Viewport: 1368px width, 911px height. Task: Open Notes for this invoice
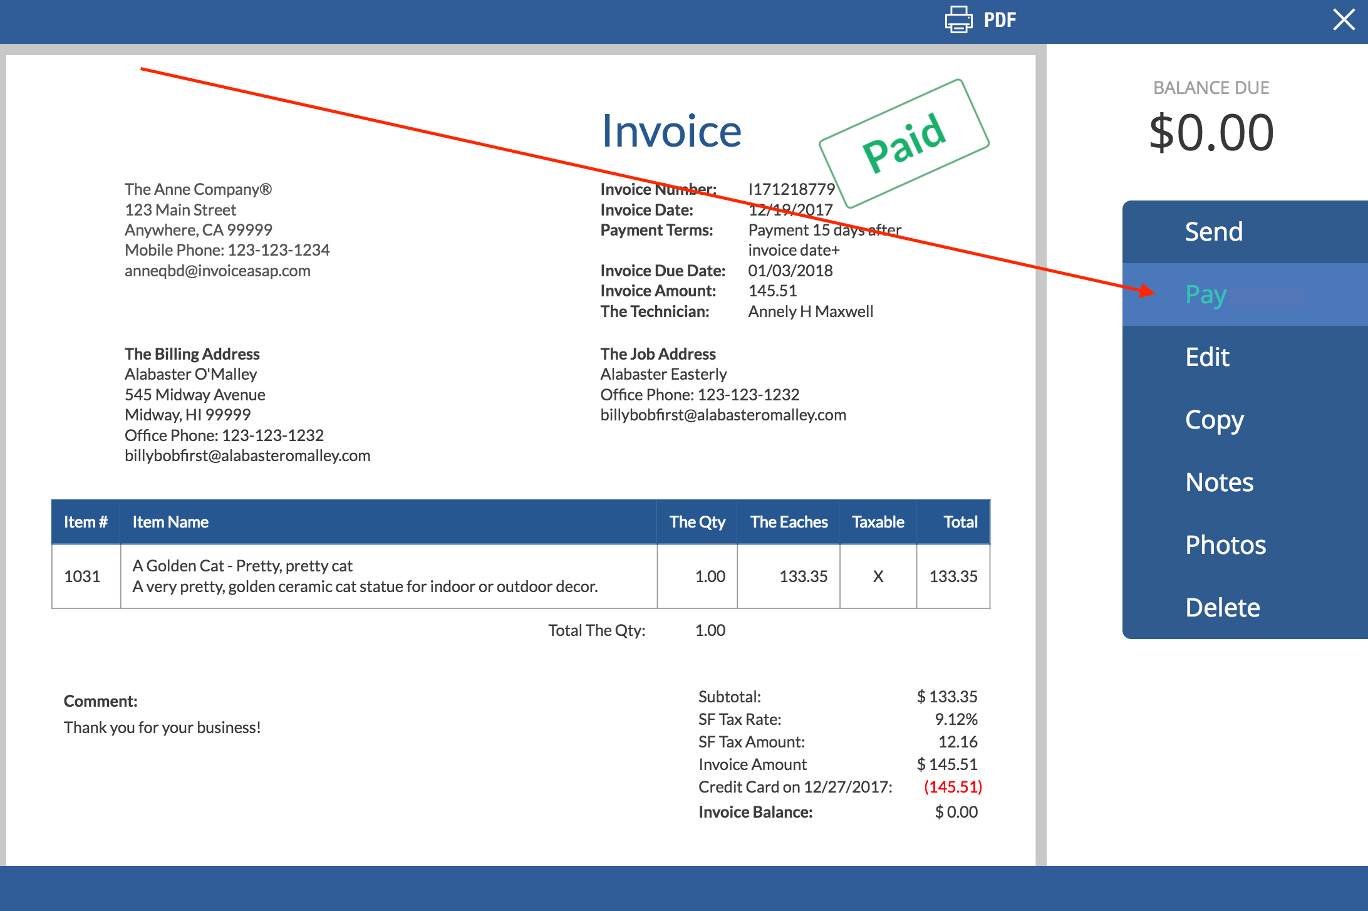tap(1218, 482)
